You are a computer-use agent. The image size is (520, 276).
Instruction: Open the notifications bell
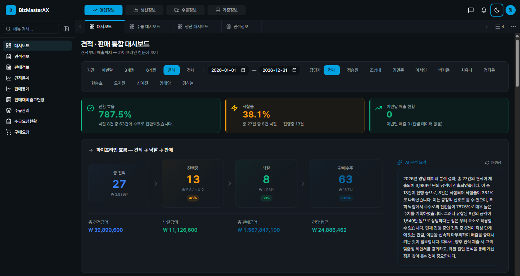(484, 10)
